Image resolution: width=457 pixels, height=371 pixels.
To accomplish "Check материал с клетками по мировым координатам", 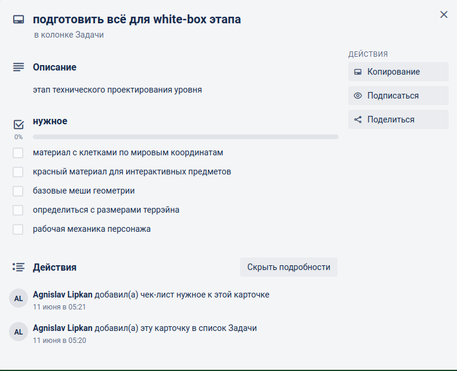I will tap(18, 153).
